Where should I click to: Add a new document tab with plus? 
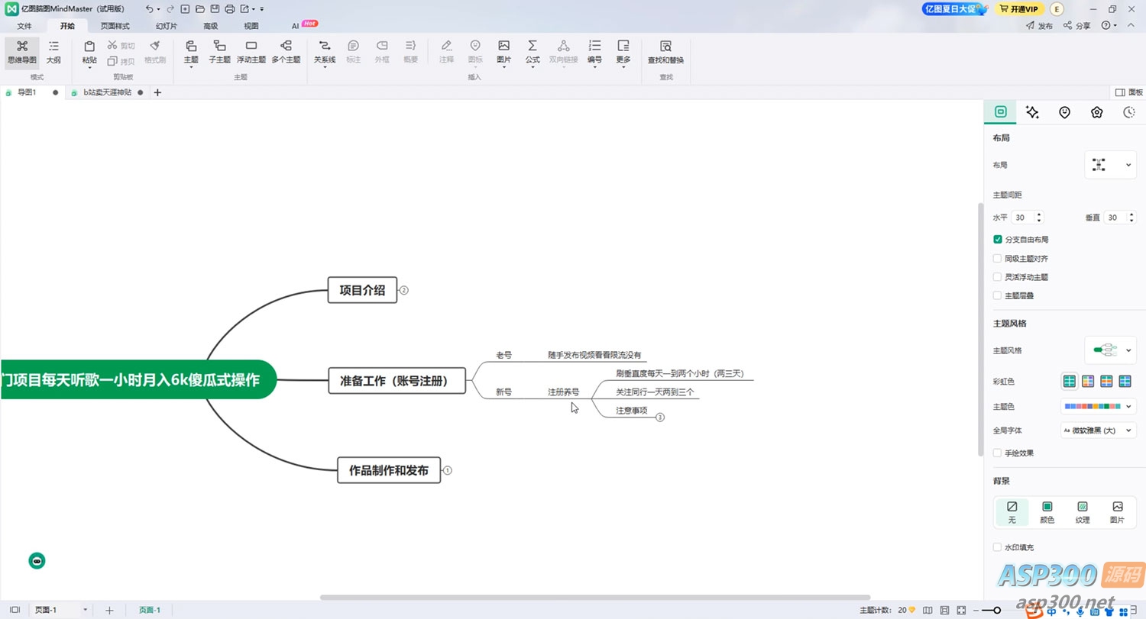click(157, 92)
